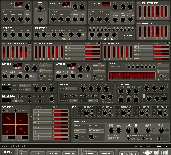The width and height of the screenshot is (171, 155).
Task: Open the Menu button at bottom left
Action: (8, 152)
